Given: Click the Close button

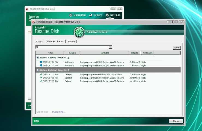Looking at the screenshot, I should pyautogui.click(x=176, y=121).
